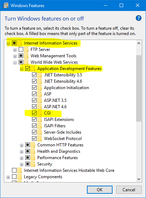Click the Application Initialization folder icon
This screenshot has width=146, height=198.
[39, 88]
